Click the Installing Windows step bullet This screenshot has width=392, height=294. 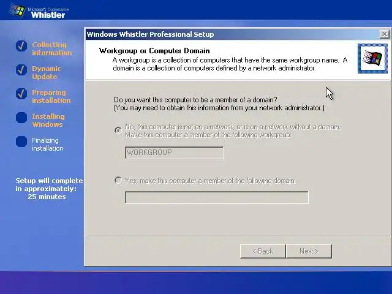pos(21,118)
